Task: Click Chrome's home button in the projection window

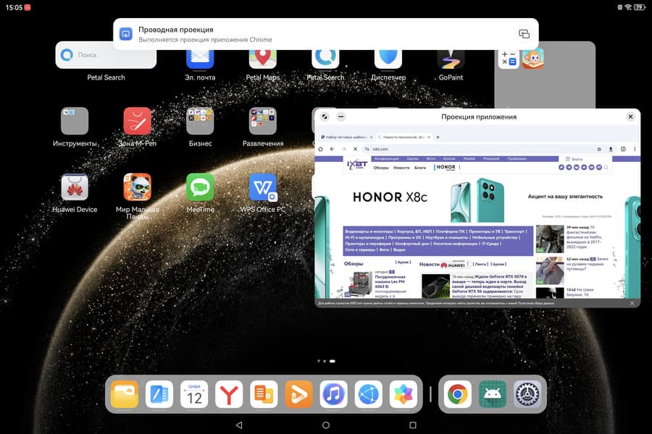Action: click(x=321, y=149)
